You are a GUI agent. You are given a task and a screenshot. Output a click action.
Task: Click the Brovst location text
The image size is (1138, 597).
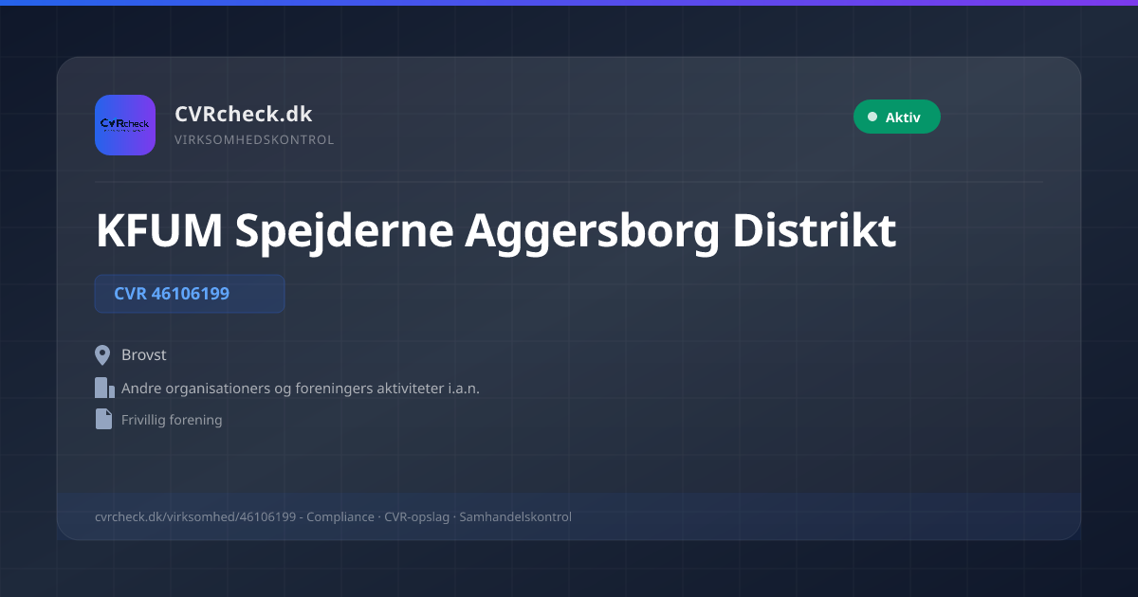144,355
